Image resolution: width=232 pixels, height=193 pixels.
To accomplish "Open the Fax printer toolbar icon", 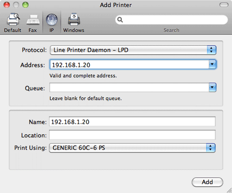I will coord(33,20).
